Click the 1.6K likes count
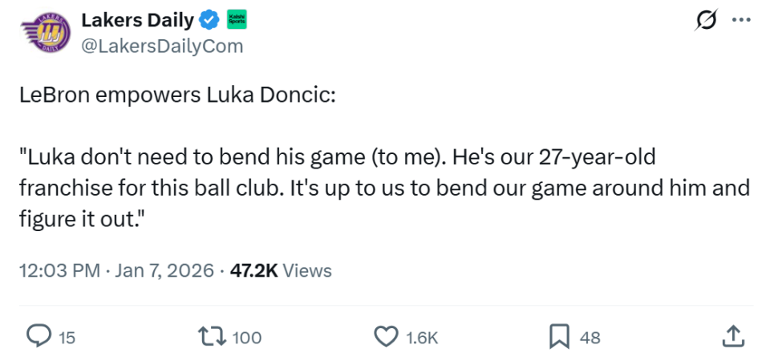The width and height of the screenshot is (770, 357). coord(422,338)
